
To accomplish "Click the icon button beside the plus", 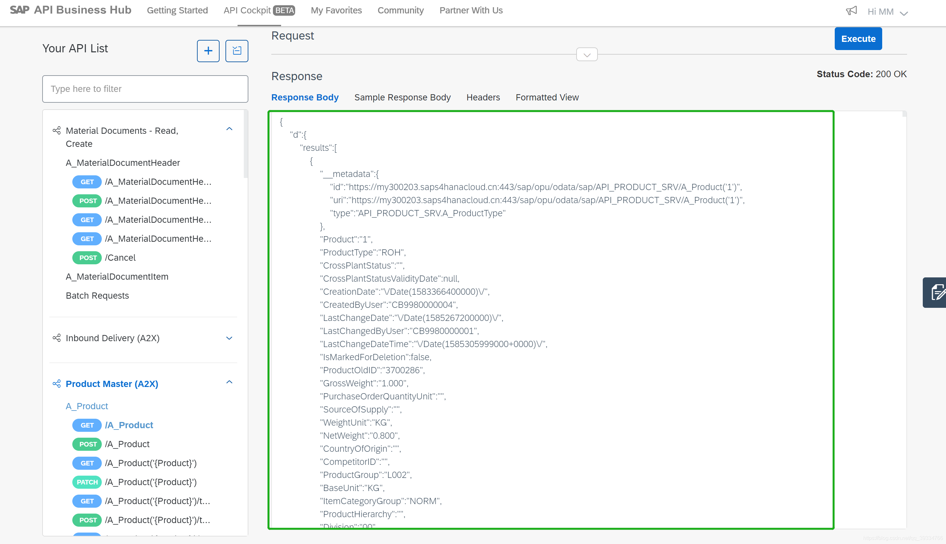I will 237,51.
